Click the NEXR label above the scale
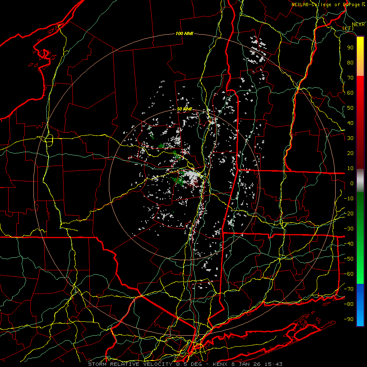Viewport: 367px width, 367px height. tap(358, 24)
